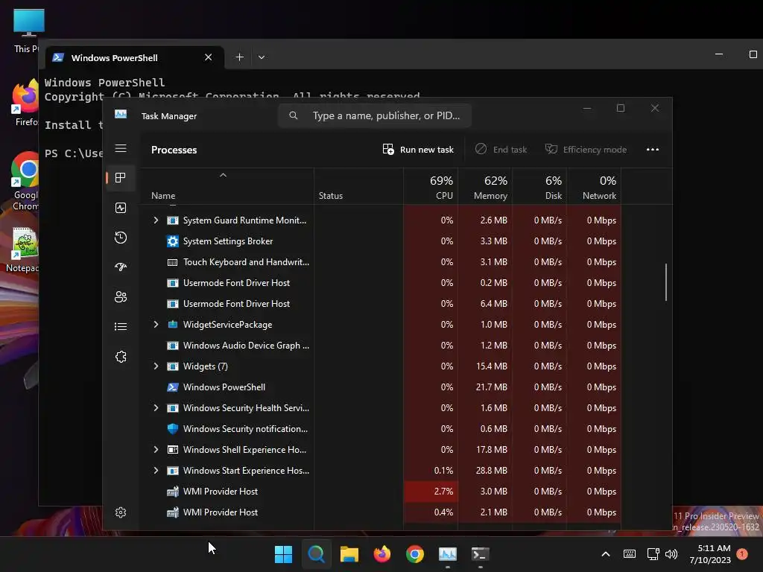The image size is (763, 572).
Task: Select Usermode Font Driver Host 0.2 MB row
Action: click(380, 283)
